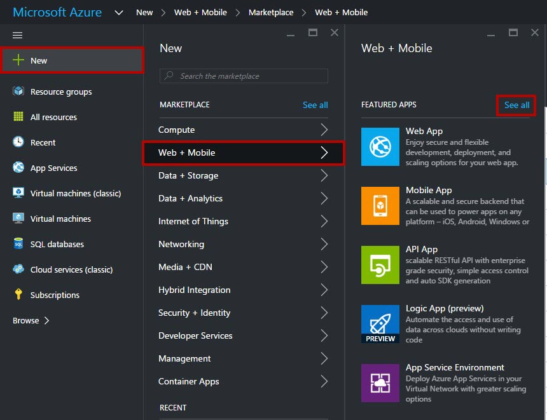The height and width of the screenshot is (420, 547).
Task: Open Resource groups label in sidebar
Action: click(61, 91)
